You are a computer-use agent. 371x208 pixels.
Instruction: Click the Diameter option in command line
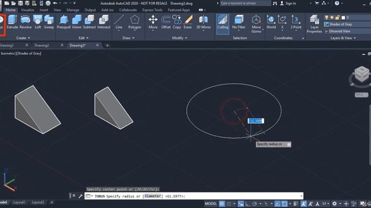pos(152,196)
